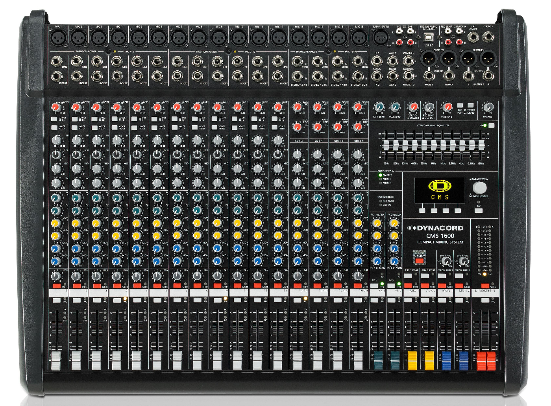Click the PAN knob on channel 10

coord(237,276)
